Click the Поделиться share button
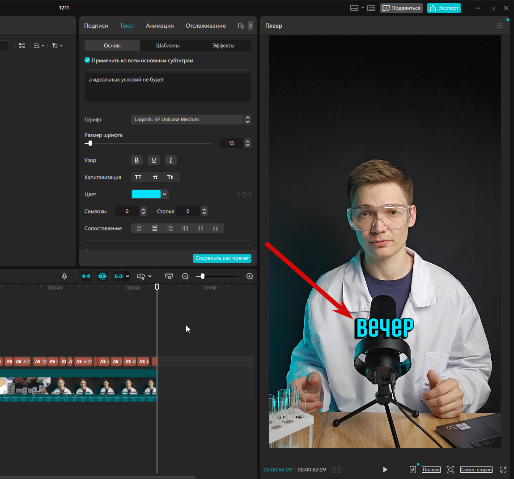This screenshot has height=479, width=514. tap(401, 8)
